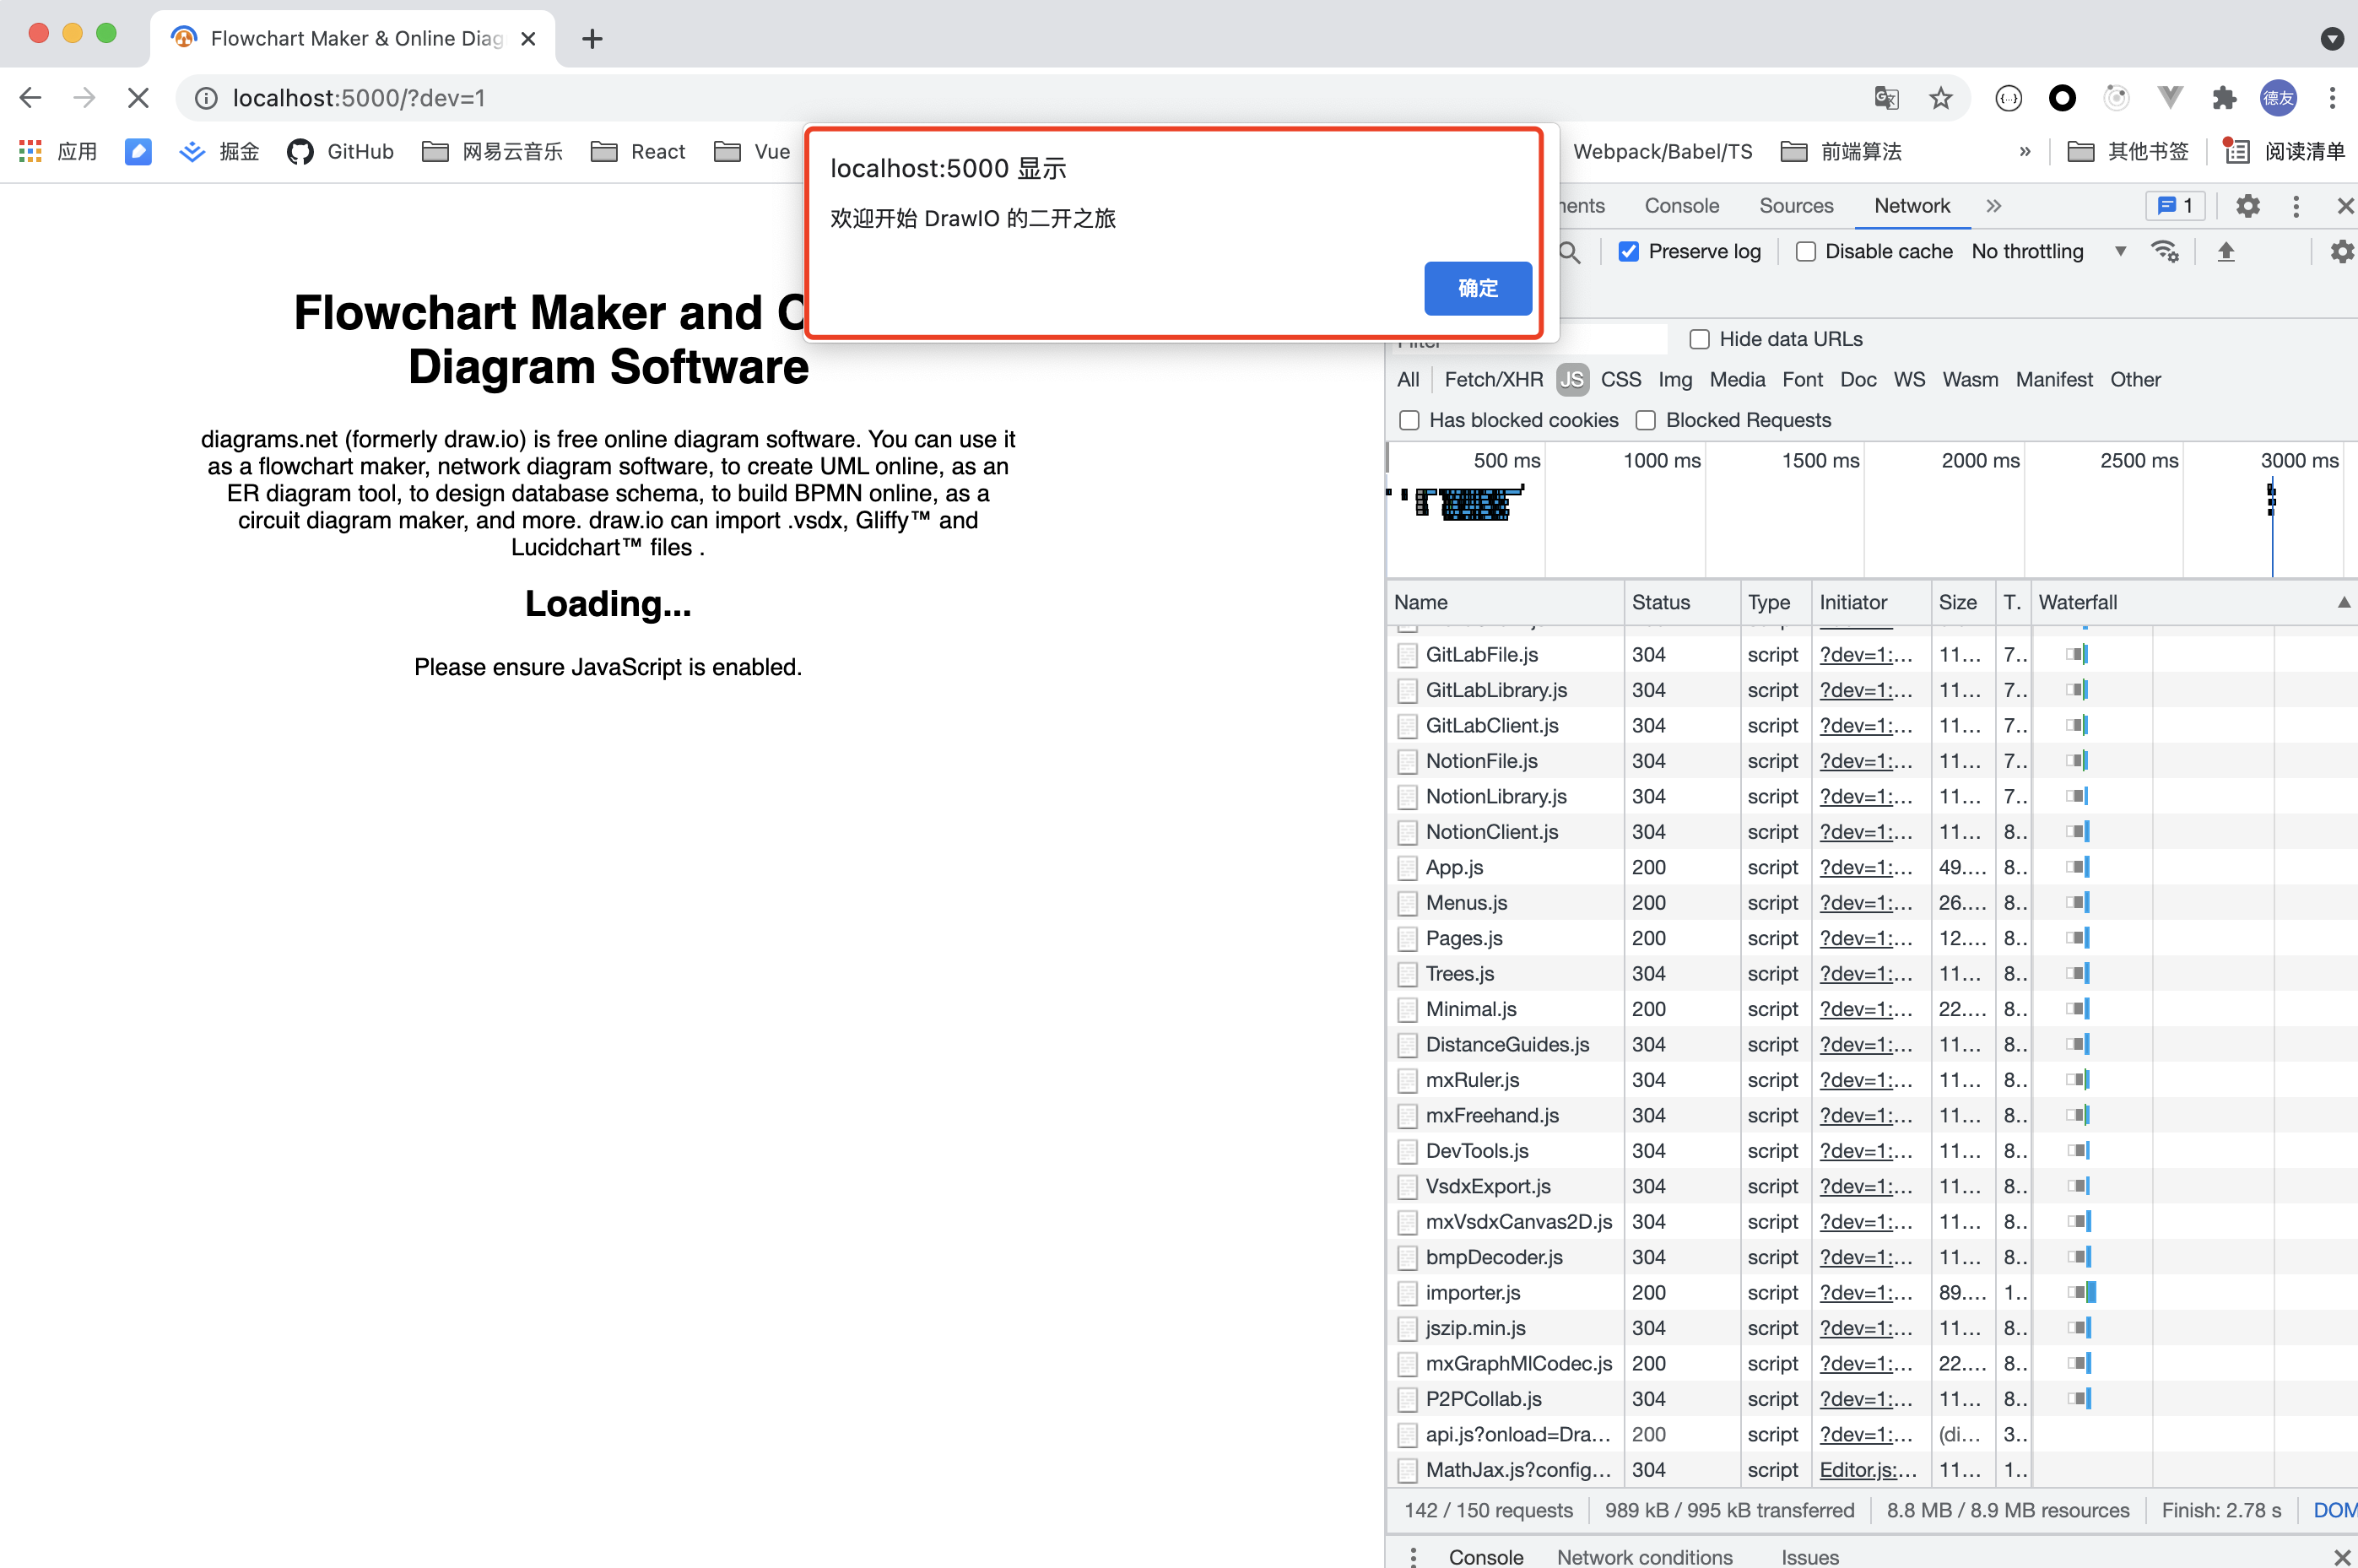Expand hidden bookmarks overflow chevron

pyautogui.click(x=2024, y=152)
